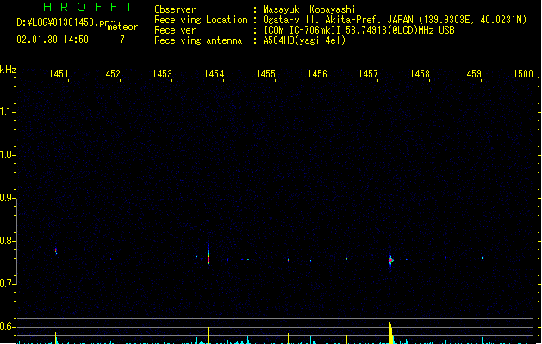
Task: Click the 1.1 kHz frequency tick label
Action: pos(7,112)
